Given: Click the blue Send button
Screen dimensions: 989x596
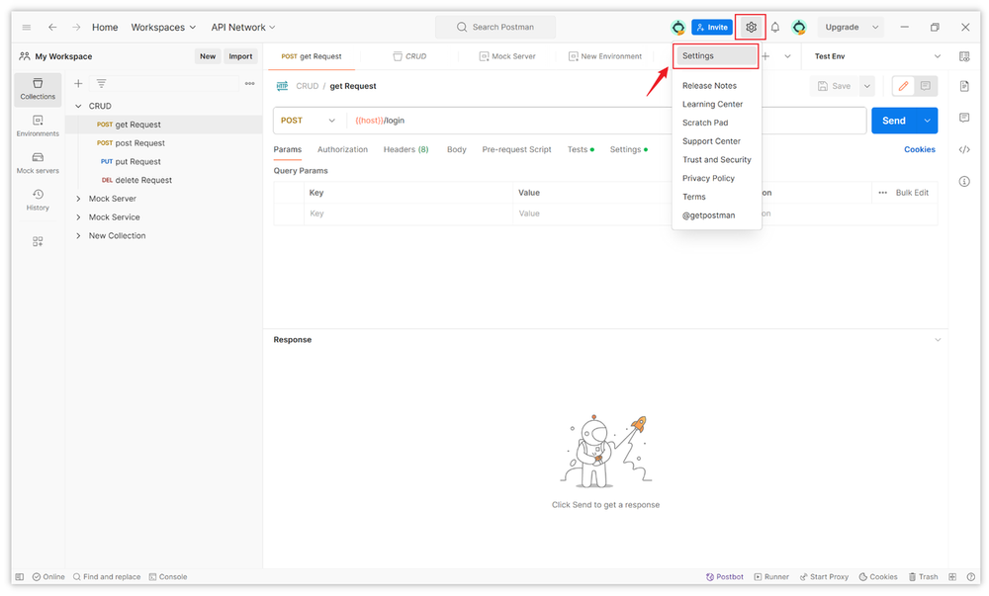Looking at the screenshot, I should click(x=893, y=121).
